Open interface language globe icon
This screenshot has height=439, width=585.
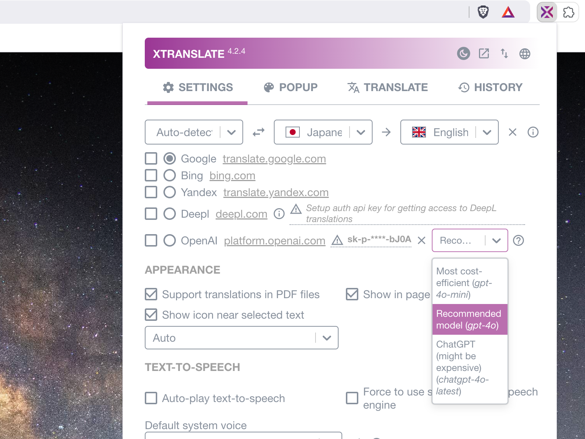525,54
